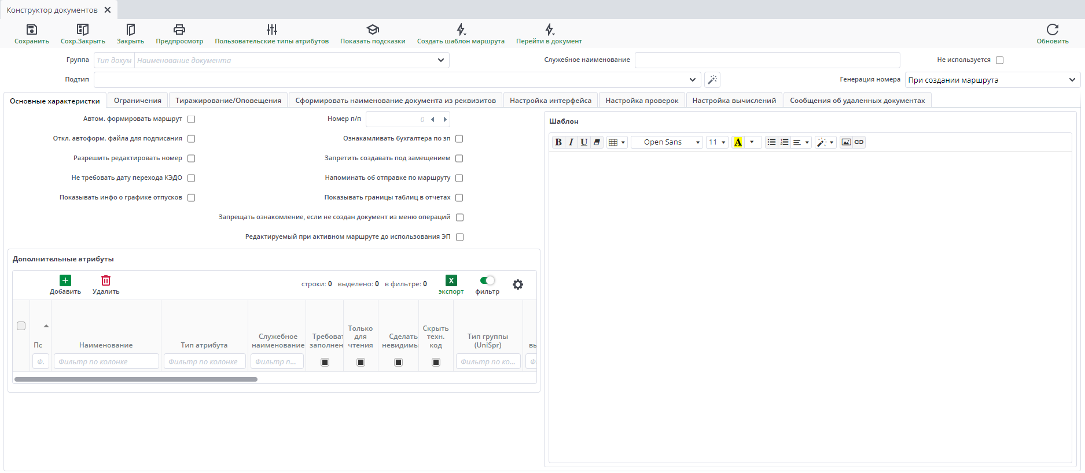The width and height of the screenshot is (1085, 473).
Task: Open print preview (Предпросмотр)
Action: 179,29
